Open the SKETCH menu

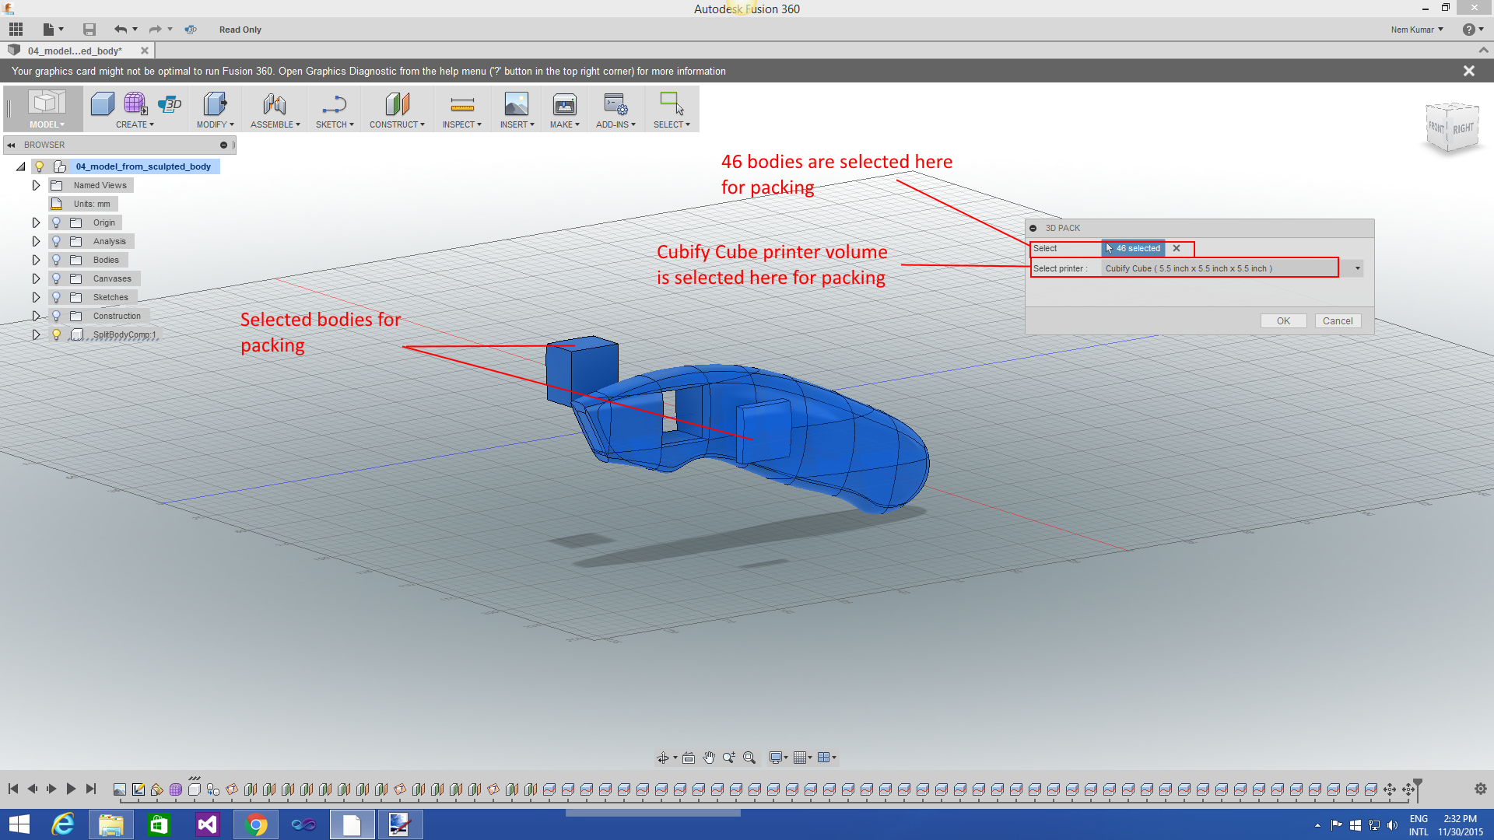[x=335, y=124]
